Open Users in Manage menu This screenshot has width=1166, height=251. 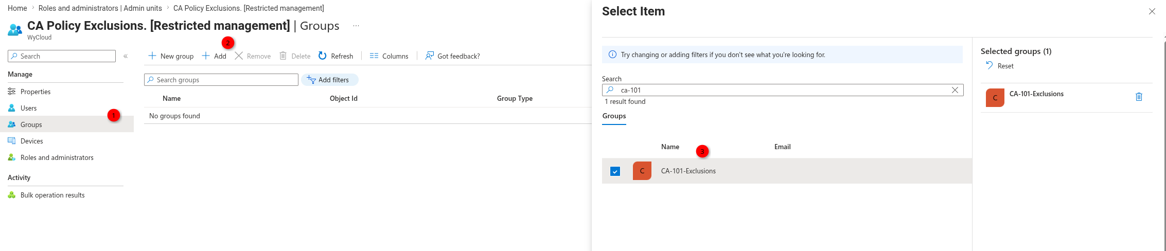[29, 108]
